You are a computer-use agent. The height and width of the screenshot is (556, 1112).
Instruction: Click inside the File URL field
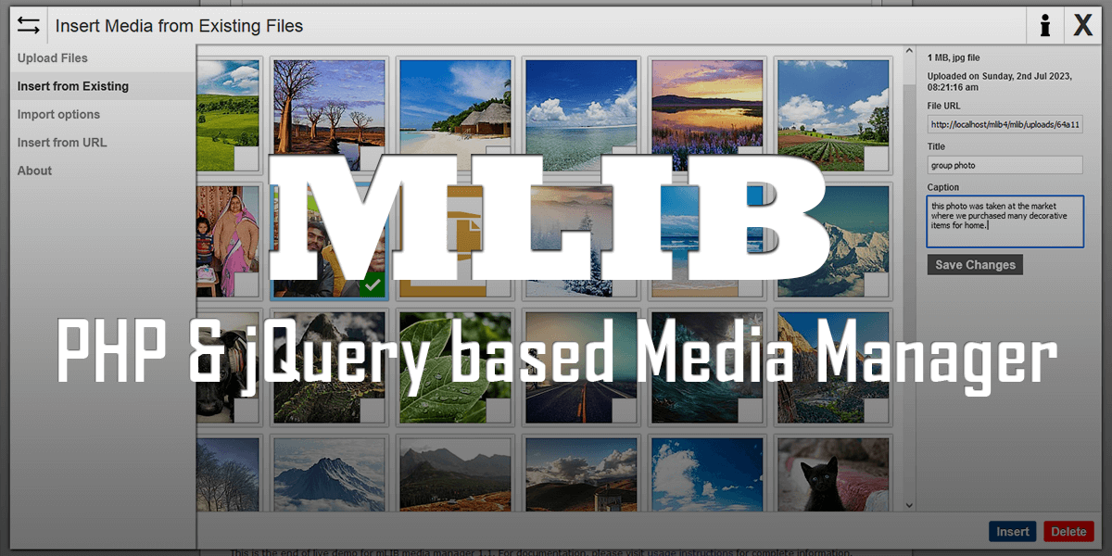[x=1005, y=124]
